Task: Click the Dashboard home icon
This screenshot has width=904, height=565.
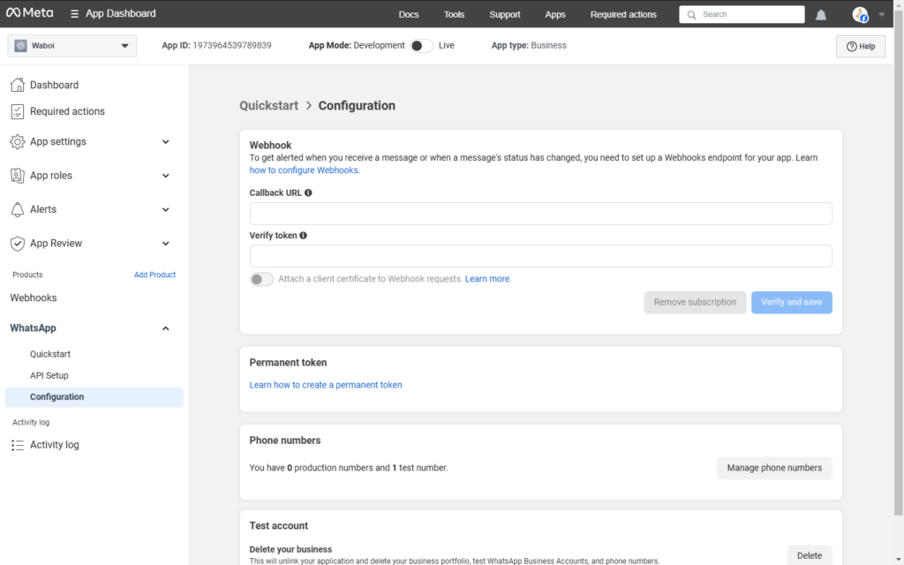Action: coord(17,85)
